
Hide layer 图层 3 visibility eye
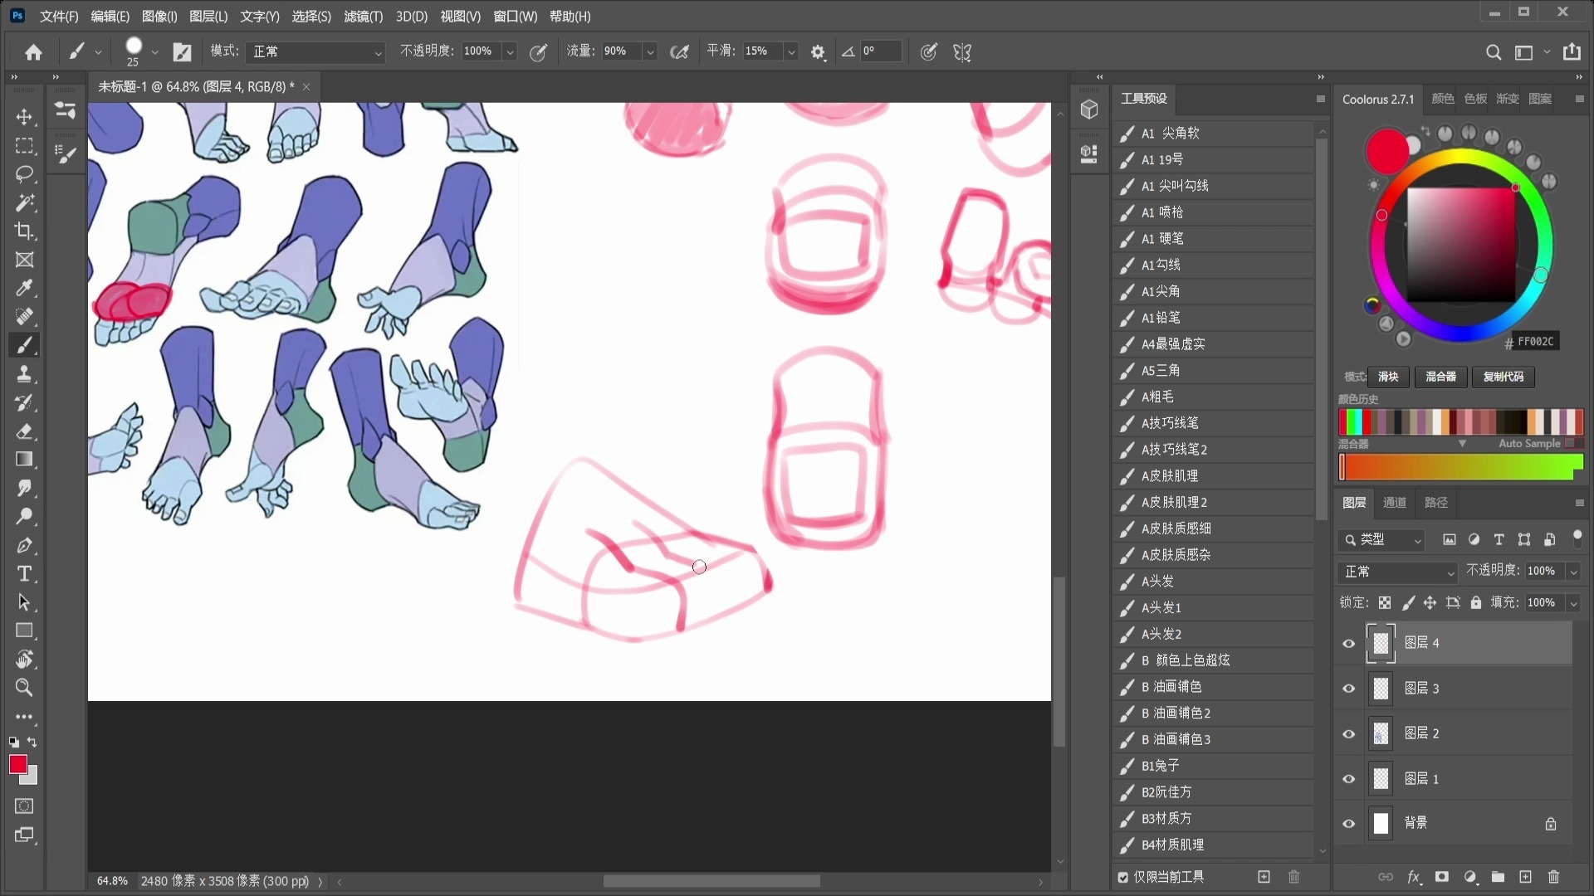pyautogui.click(x=1348, y=689)
